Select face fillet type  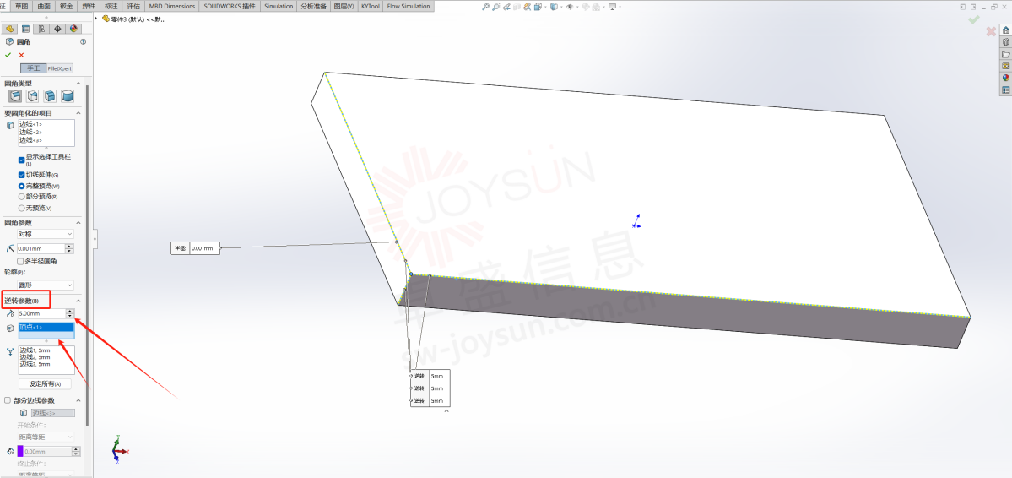(51, 95)
